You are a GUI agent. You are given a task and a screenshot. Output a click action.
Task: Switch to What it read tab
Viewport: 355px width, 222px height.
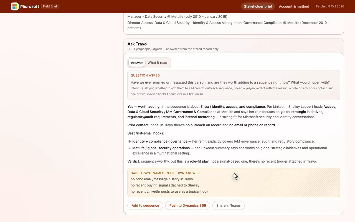[x=157, y=63]
